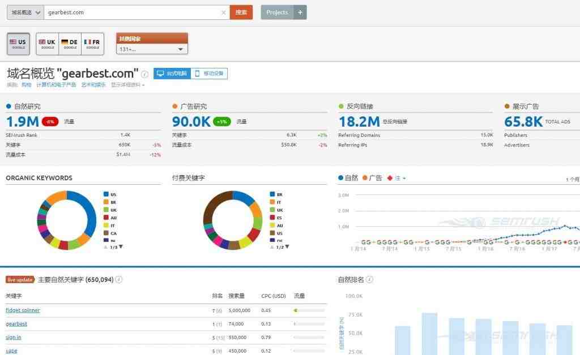Open the vape keyword link
Image resolution: width=580 pixels, height=355 pixels.
click(11, 350)
